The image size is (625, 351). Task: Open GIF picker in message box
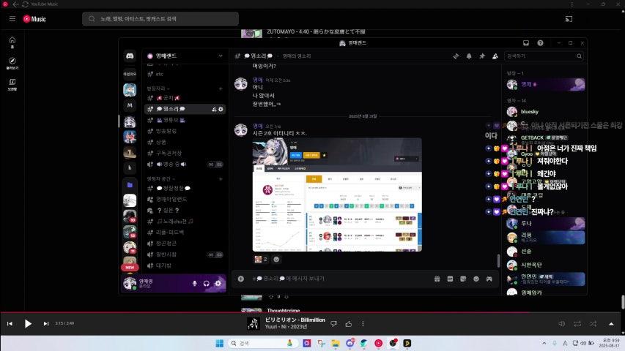(450, 279)
